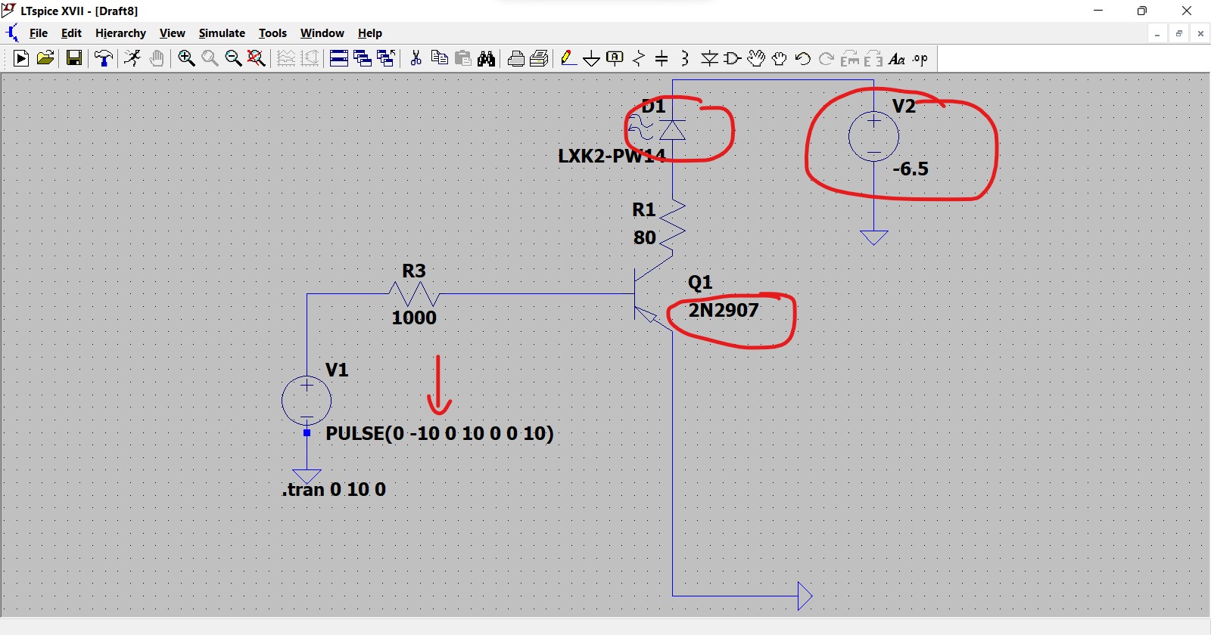The image size is (1211, 635).
Task: Halt simulation hand icon
Action: [x=157, y=58]
